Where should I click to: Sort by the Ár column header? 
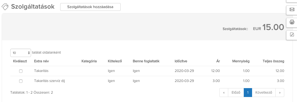tap(218, 61)
